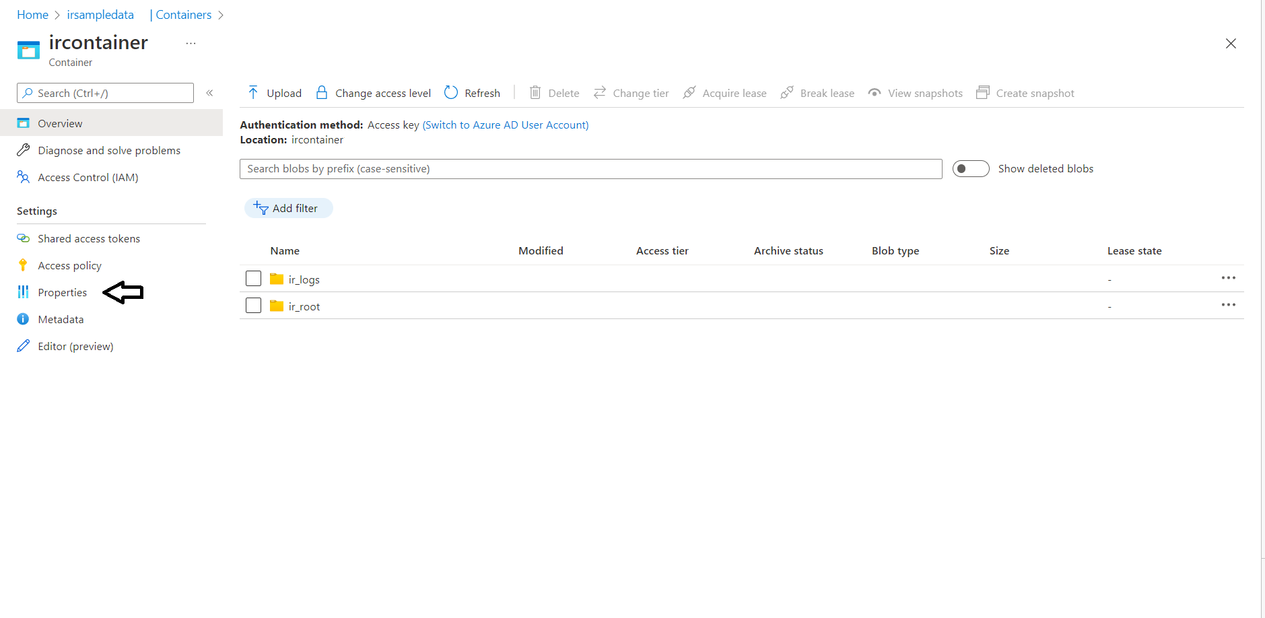The image size is (1265, 618).
Task: Click the Acquire lease icon
Action: (x=689, y=92)
